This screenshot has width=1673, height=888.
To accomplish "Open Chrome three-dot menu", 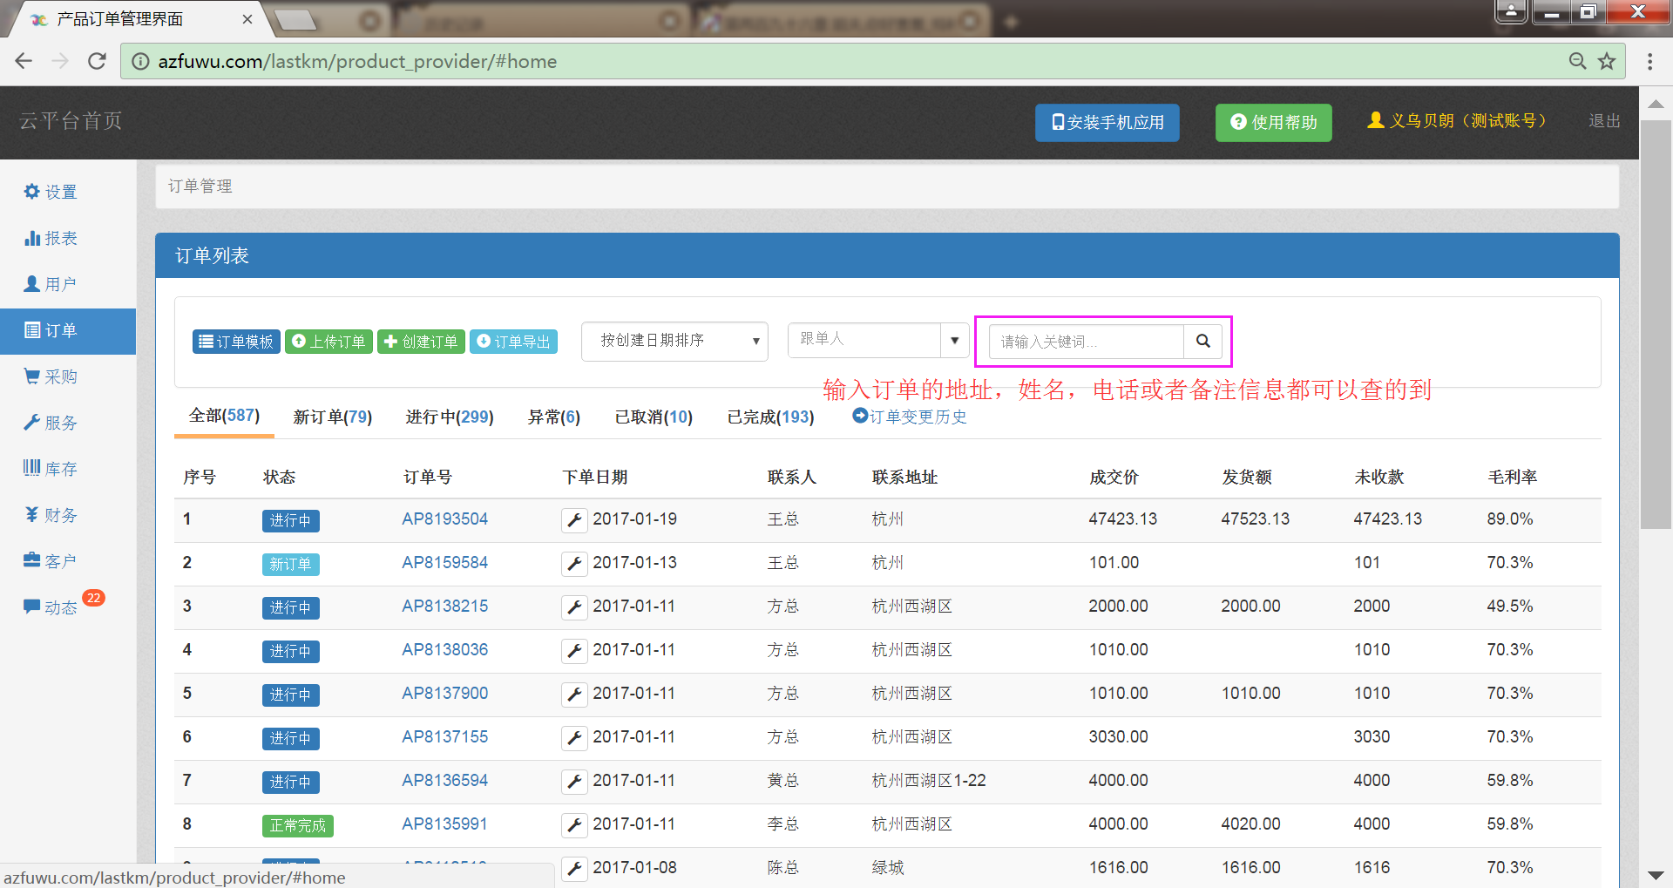I will tap(1649, 61).
